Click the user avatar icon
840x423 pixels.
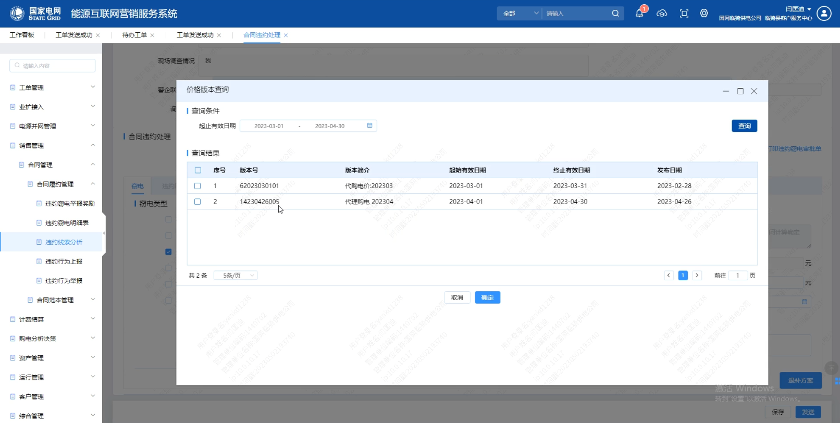[824, 14]
